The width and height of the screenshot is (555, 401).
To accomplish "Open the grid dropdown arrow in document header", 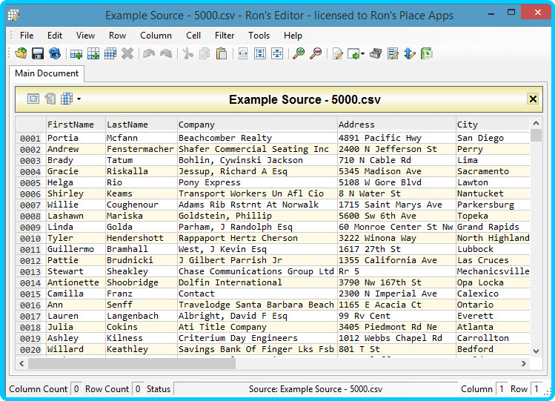I will 79,99.
